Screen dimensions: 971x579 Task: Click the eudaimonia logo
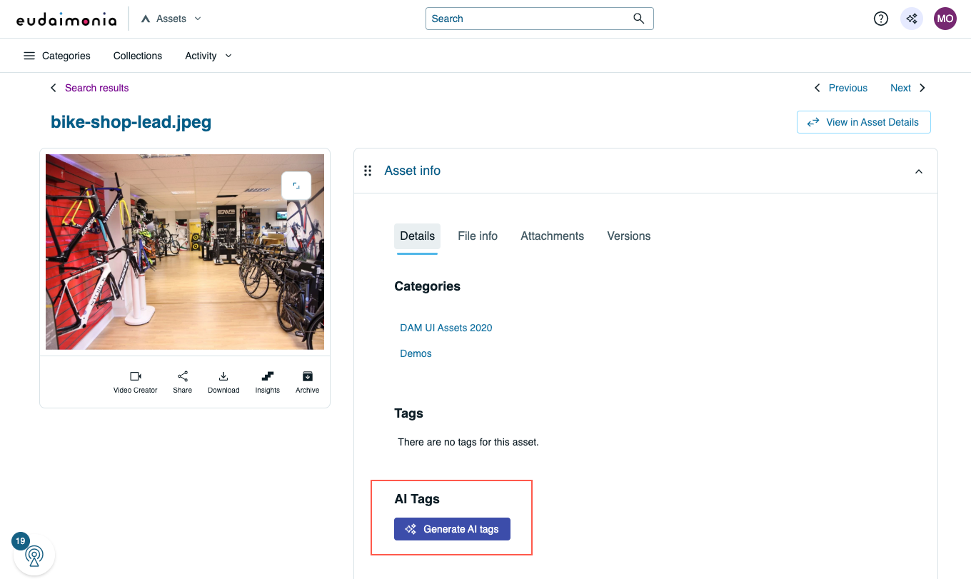coord(66,19)
